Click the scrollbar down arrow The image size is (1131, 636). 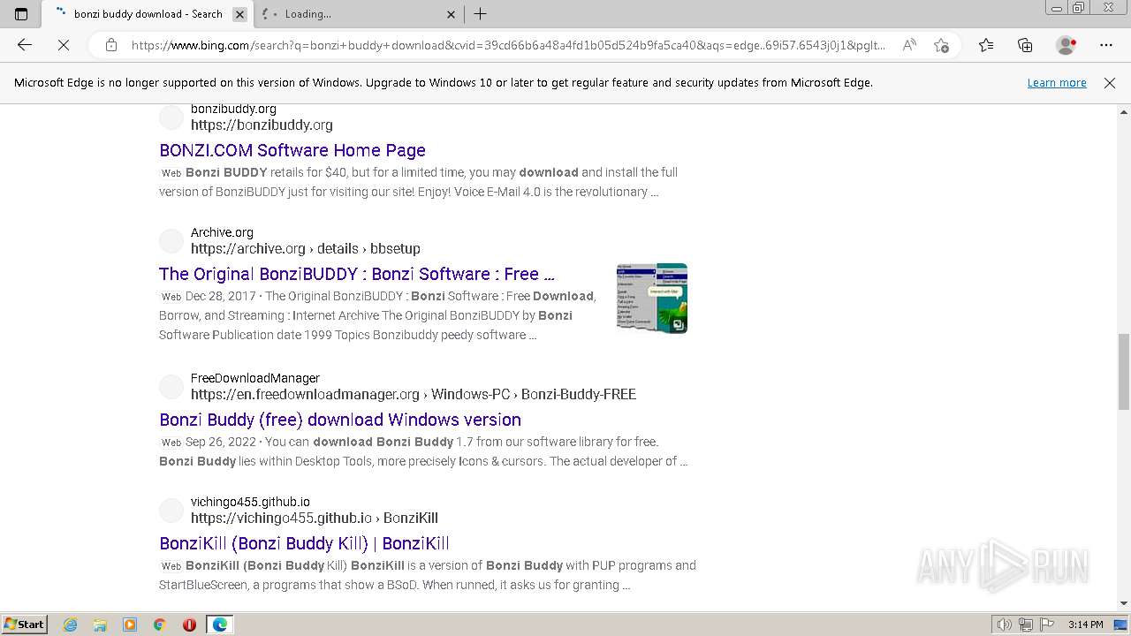(1124, 603)
